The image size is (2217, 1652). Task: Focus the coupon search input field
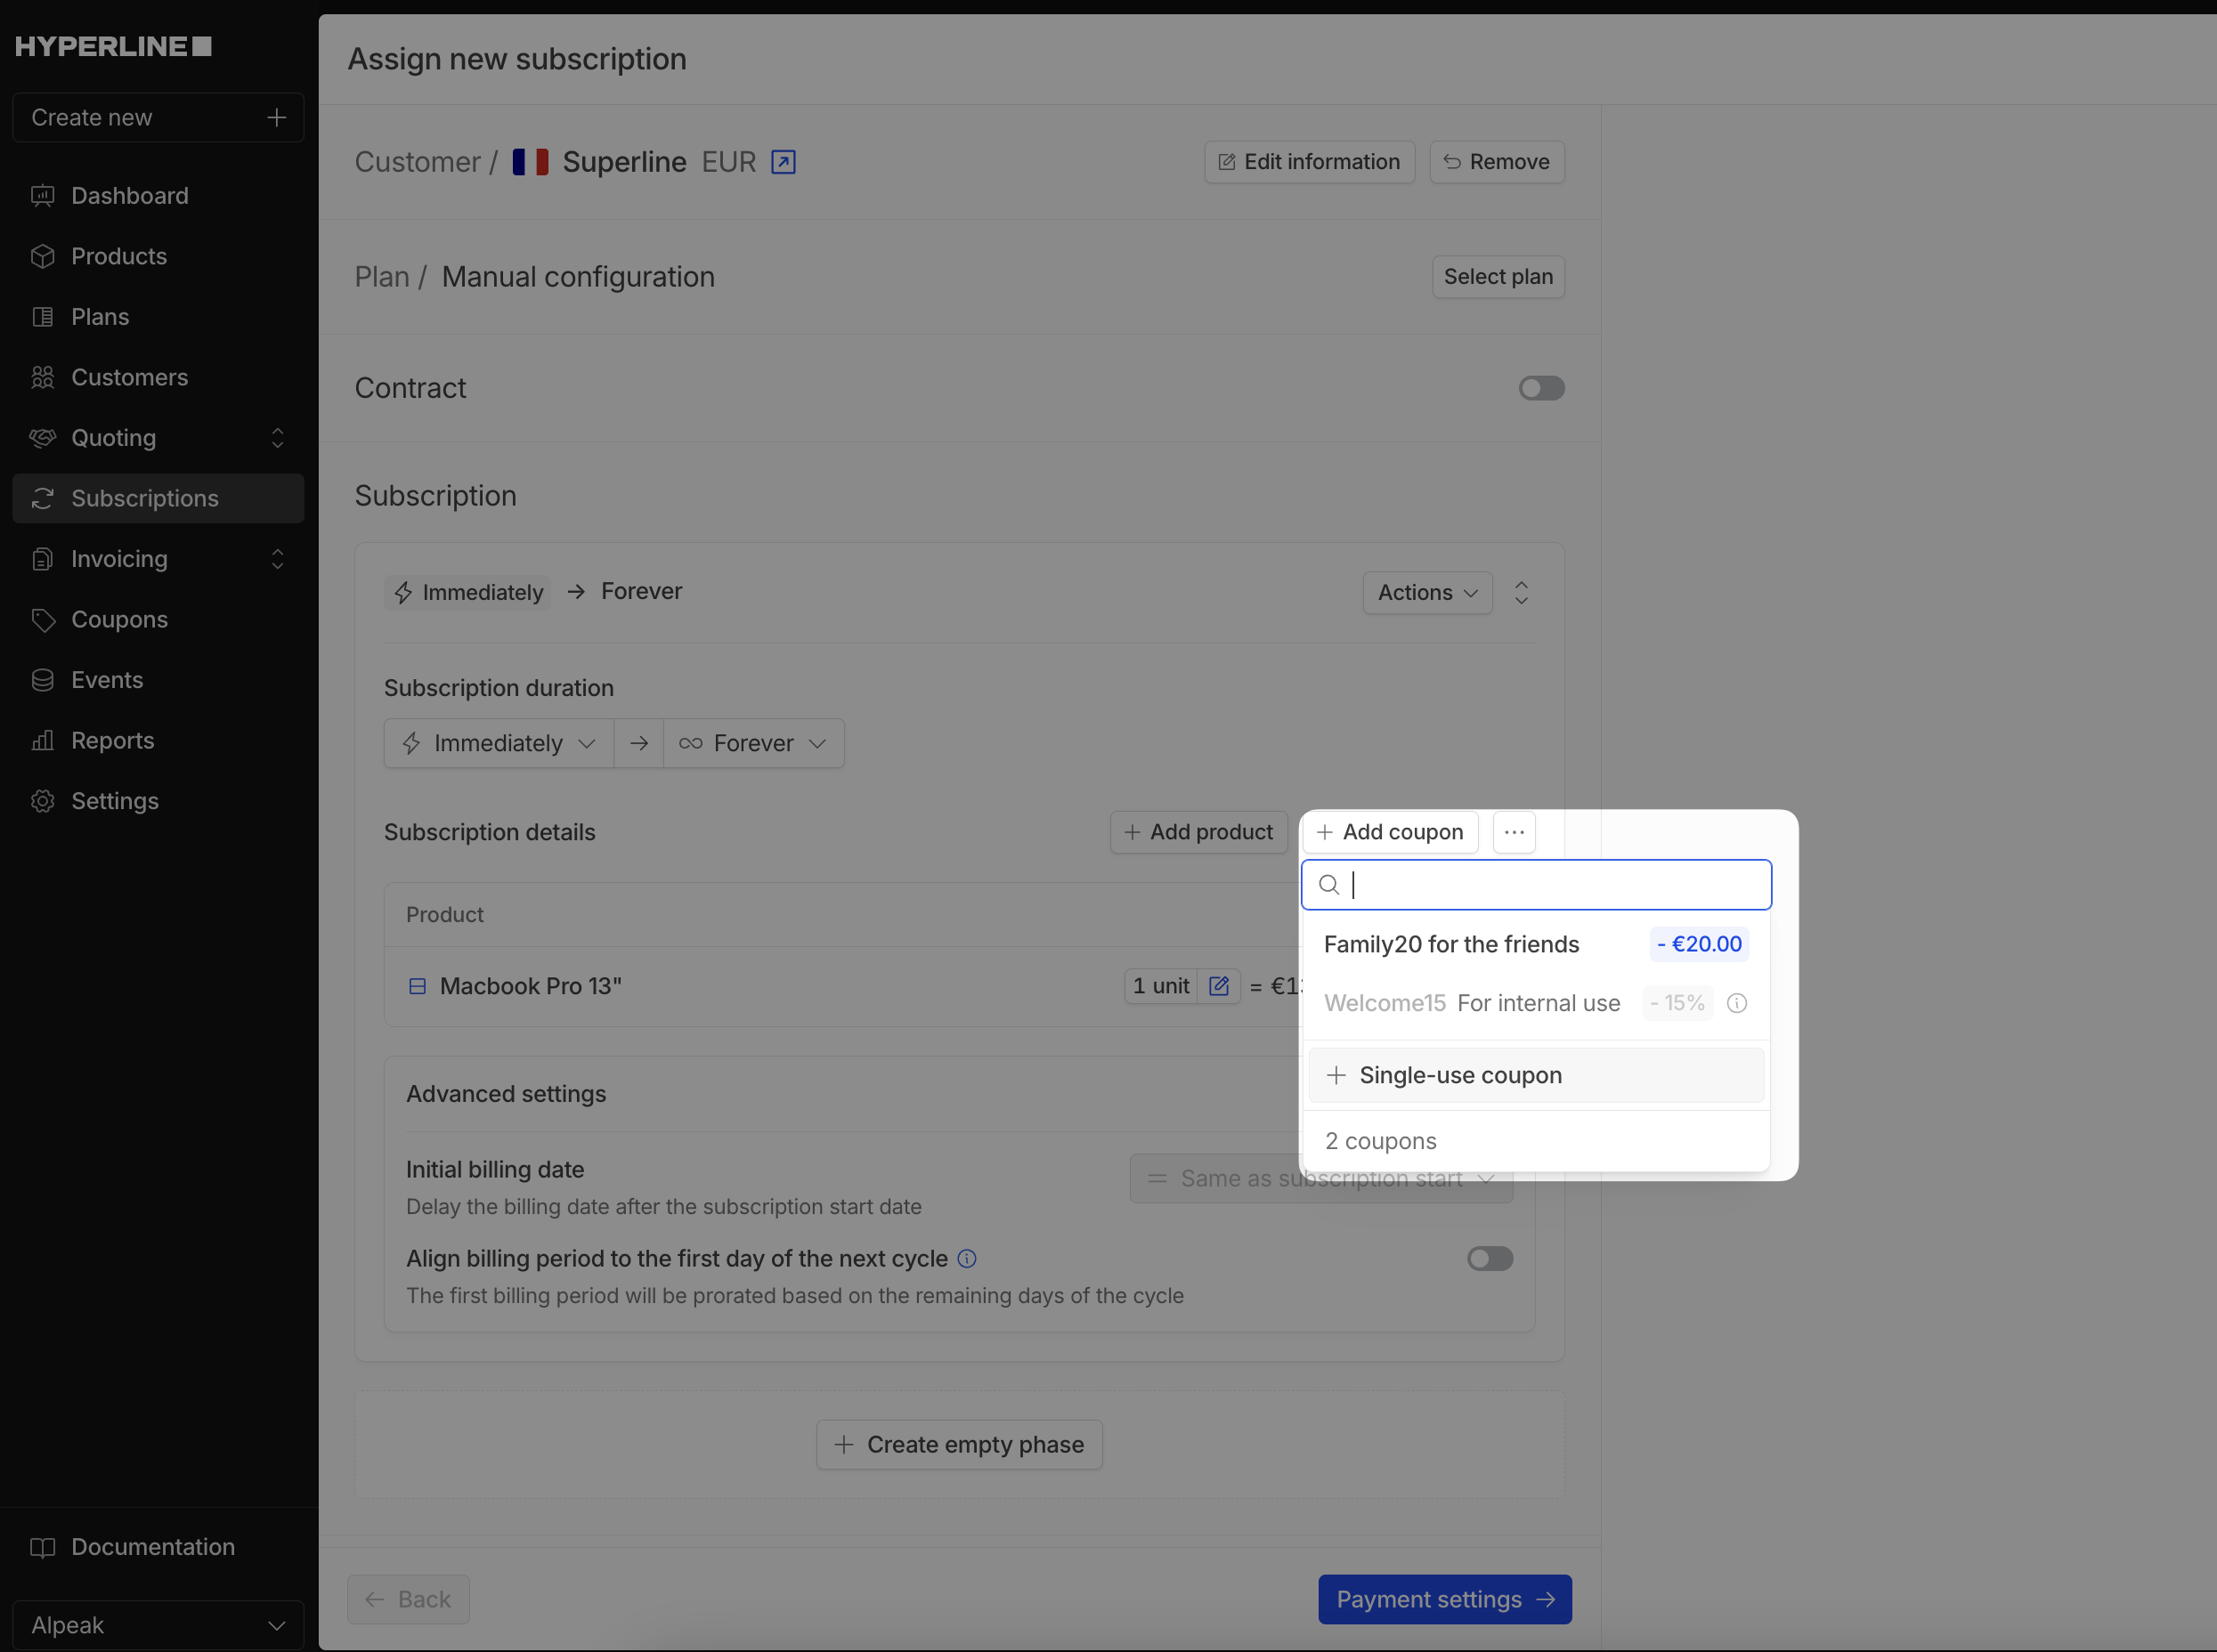pos(1551,885)
